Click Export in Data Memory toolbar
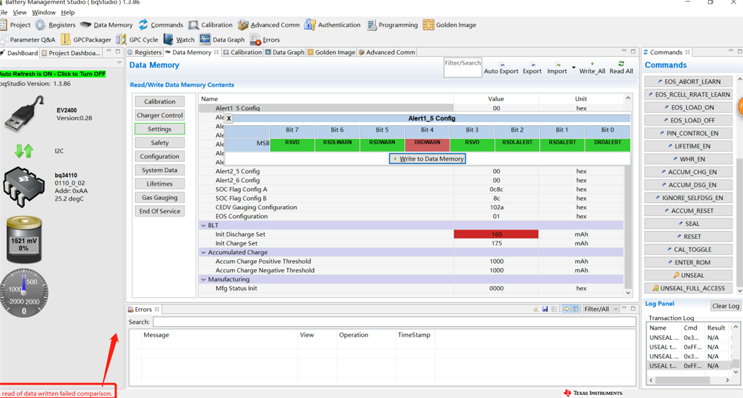The height and width of the screenshot is (398, 743). pos(532,68)
